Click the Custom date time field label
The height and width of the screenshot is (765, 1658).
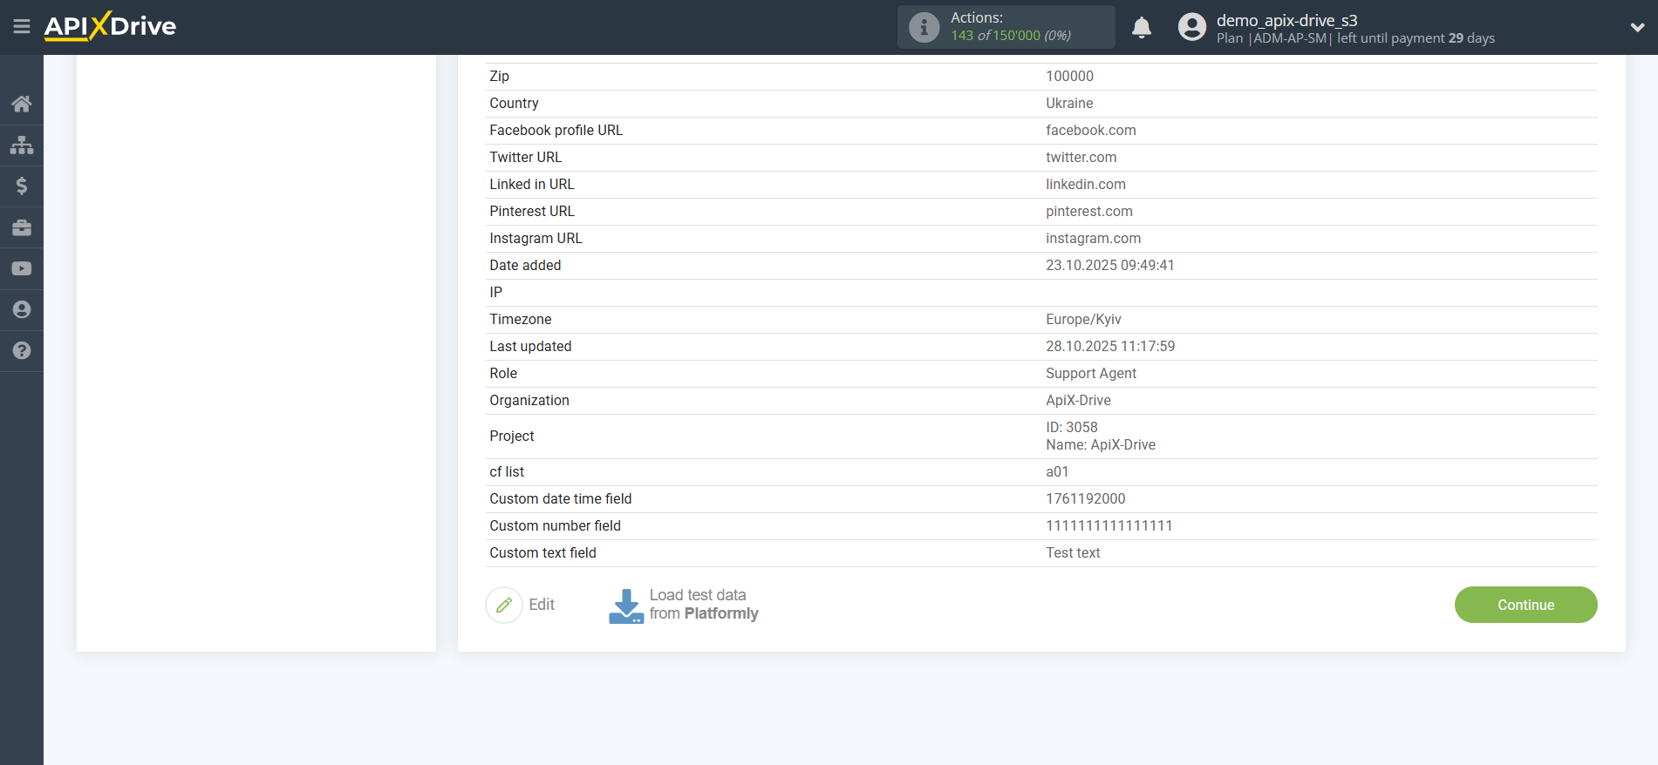tap(560, 499)
